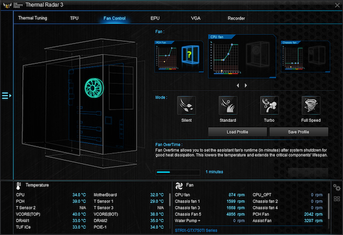Click the VCORE(BOT) 38.0 °C reading

coord(157,214)
